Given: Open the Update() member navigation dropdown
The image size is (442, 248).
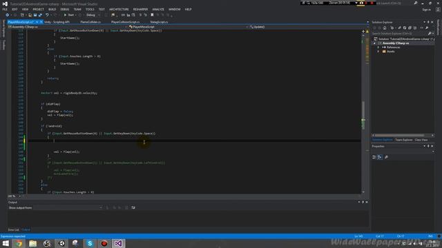Looking at the screenshot, I should click(x=307, y=27).
